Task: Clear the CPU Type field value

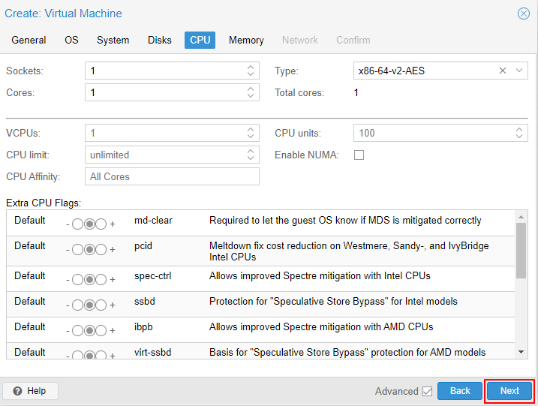Action: [x=502, y=71]
